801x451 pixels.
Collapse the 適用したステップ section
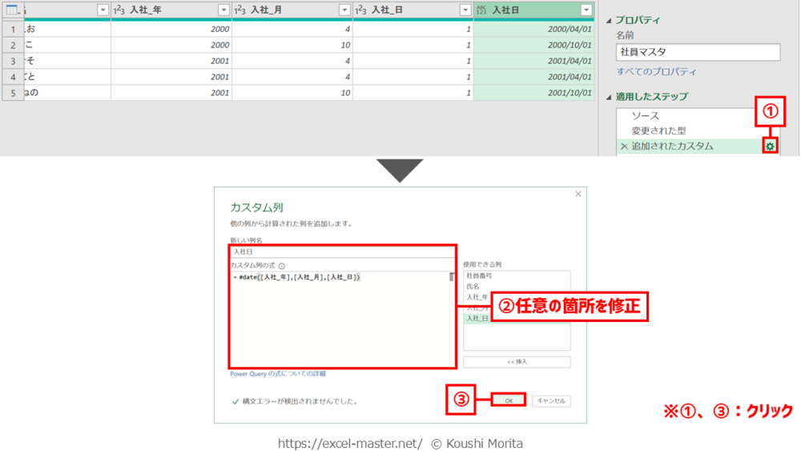(x=610, y=97)
